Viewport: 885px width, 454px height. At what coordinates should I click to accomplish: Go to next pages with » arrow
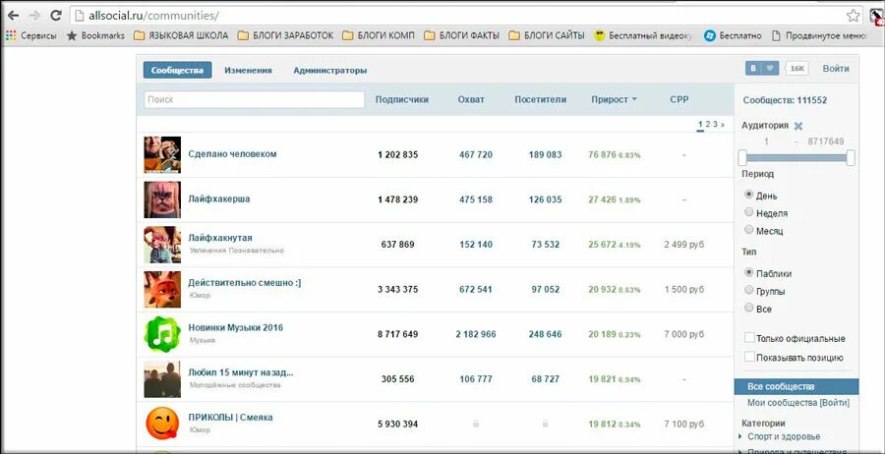pyautogui.click(x=723, y=124)
